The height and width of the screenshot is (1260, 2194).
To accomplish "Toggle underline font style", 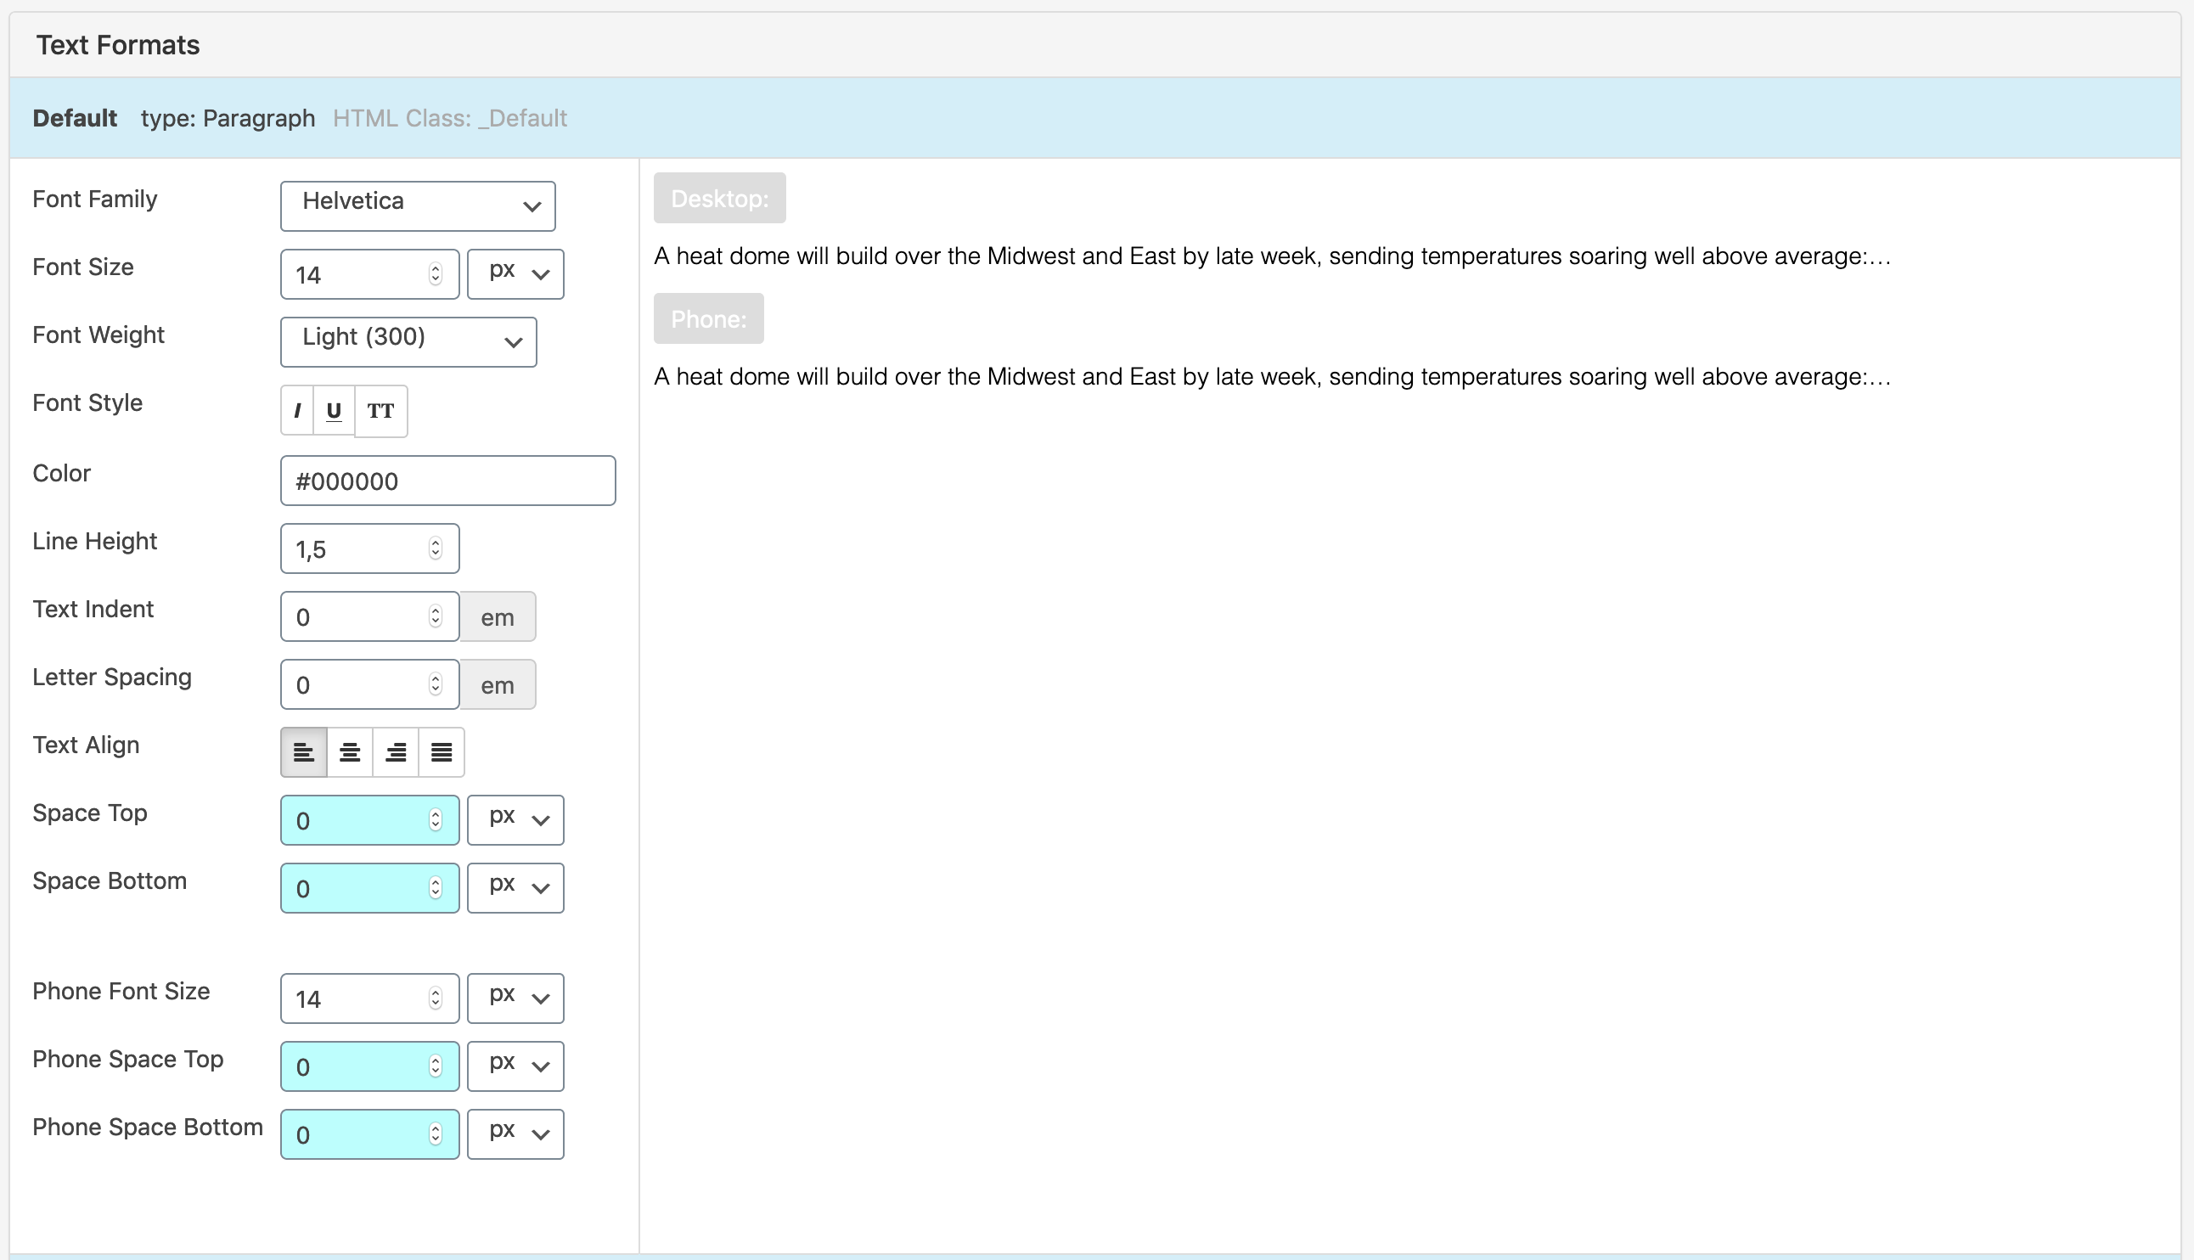I will click(334, 411).
